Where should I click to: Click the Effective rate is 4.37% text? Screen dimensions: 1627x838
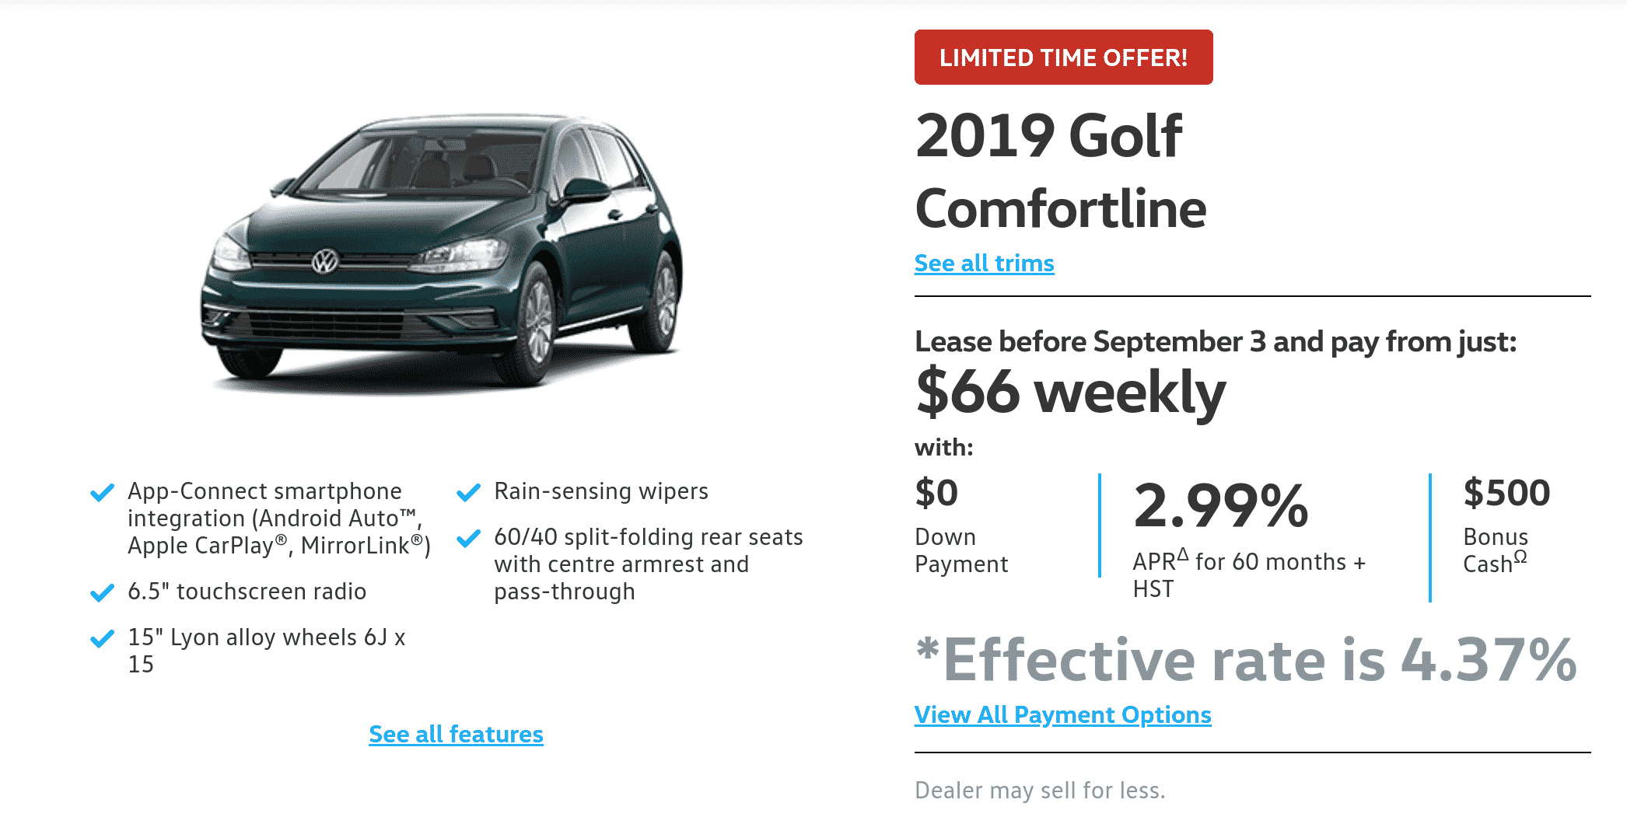click(x=1247, y=660)
